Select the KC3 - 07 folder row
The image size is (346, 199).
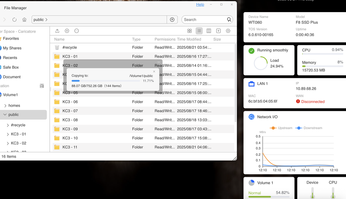tap(143, 111)
